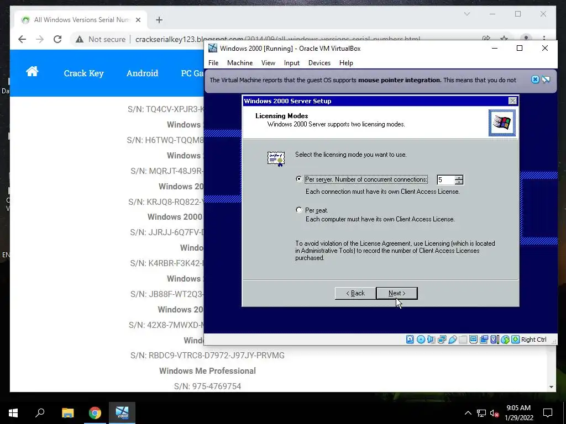Dismiss the mouse pointer integration notification
The image size is (566, 424).
click(x=535, y=79)
